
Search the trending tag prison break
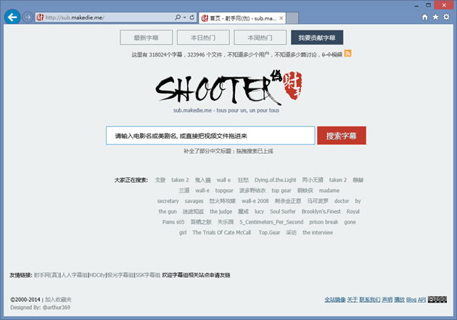[x=324, y=222]
